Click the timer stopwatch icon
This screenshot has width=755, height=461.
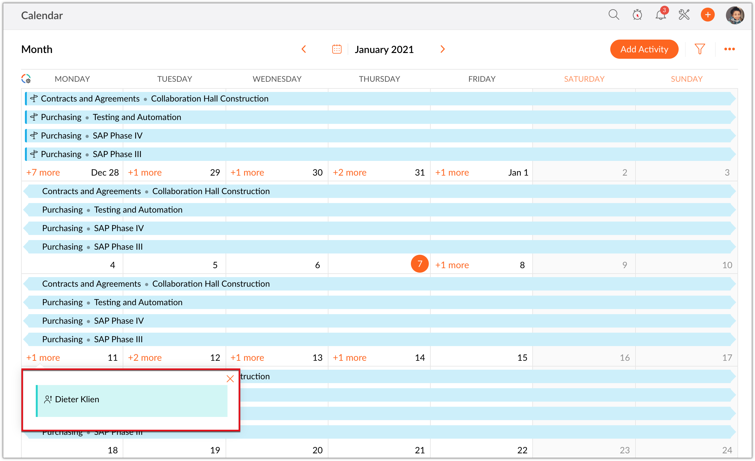[x=637, y=15]
